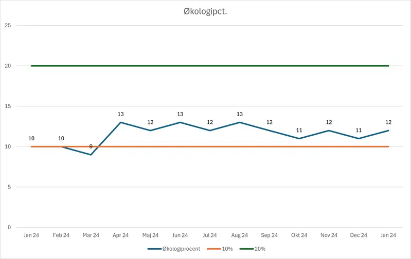Image resolution: width=411 pixels, height=259 pixels.
Task: Click the Apr 24 axis label
Action: tap(120, 235)
